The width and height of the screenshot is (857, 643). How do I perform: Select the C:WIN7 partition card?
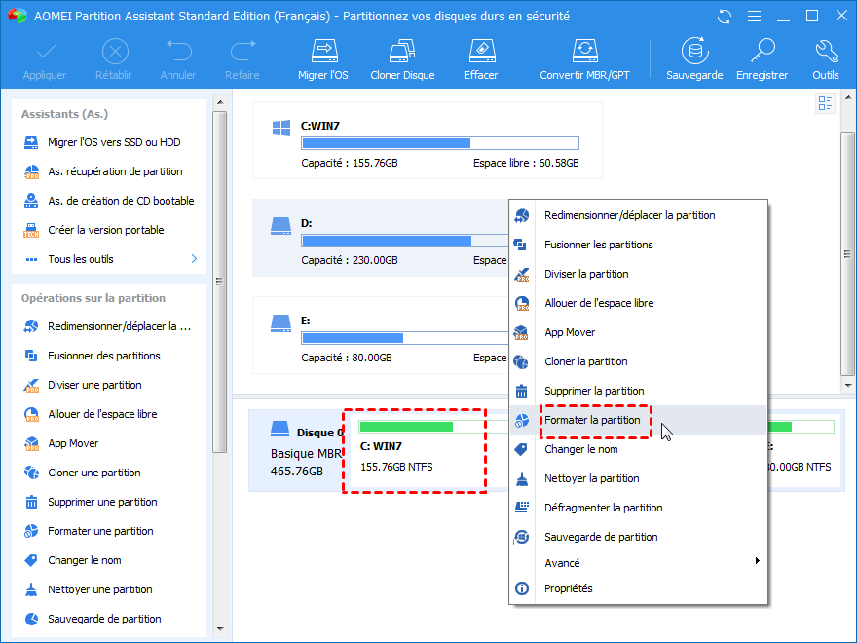[427, 140]
